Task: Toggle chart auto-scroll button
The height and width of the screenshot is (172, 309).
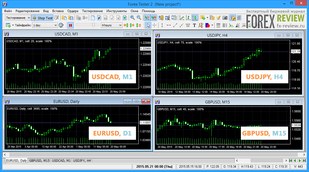Action: click(147, 18)
